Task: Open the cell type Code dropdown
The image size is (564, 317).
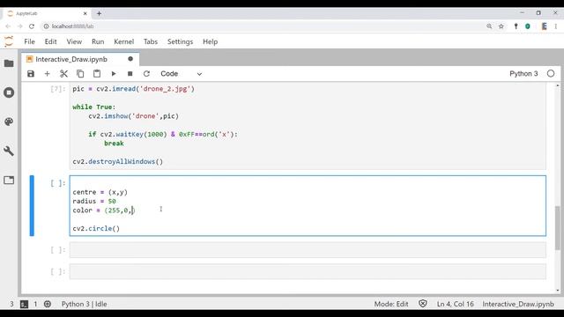Action: tap(181, 74)
